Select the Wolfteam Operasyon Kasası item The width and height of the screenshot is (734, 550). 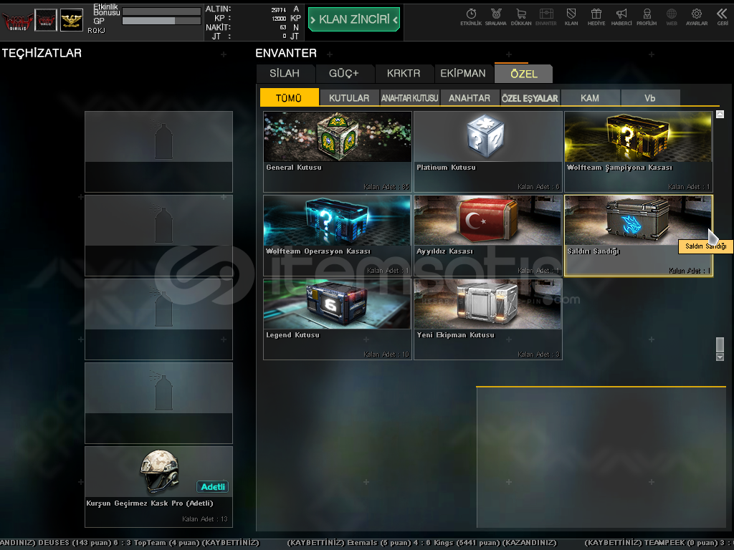pyautogui.click(x=338, y=235)
